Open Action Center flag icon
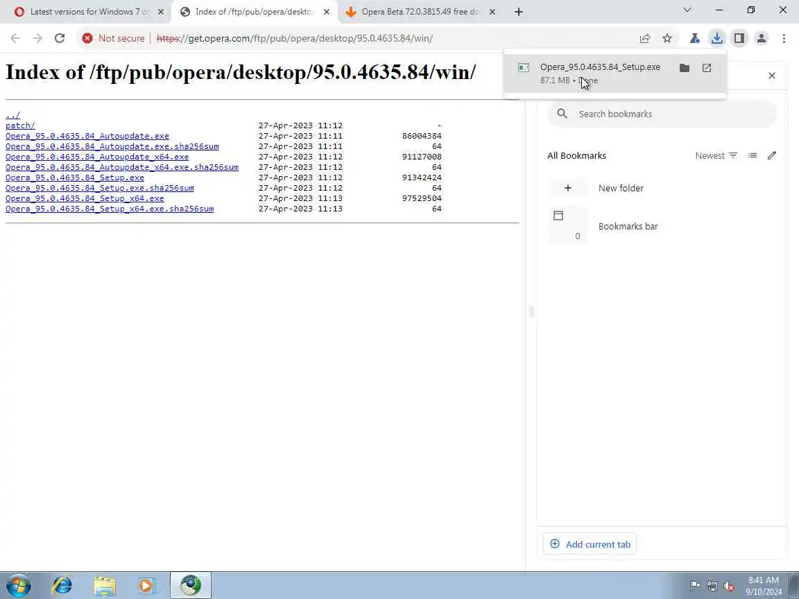The height and width of the screenshot is (599, 799). 694,586
